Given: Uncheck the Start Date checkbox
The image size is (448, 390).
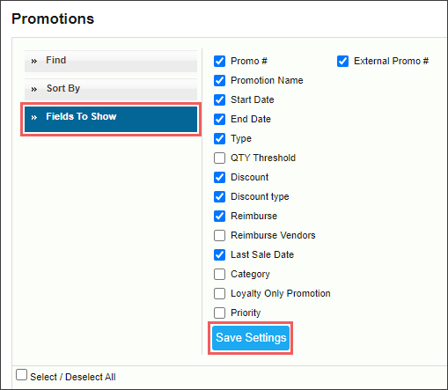Looking at the screenshot, I should pos(219,100).
